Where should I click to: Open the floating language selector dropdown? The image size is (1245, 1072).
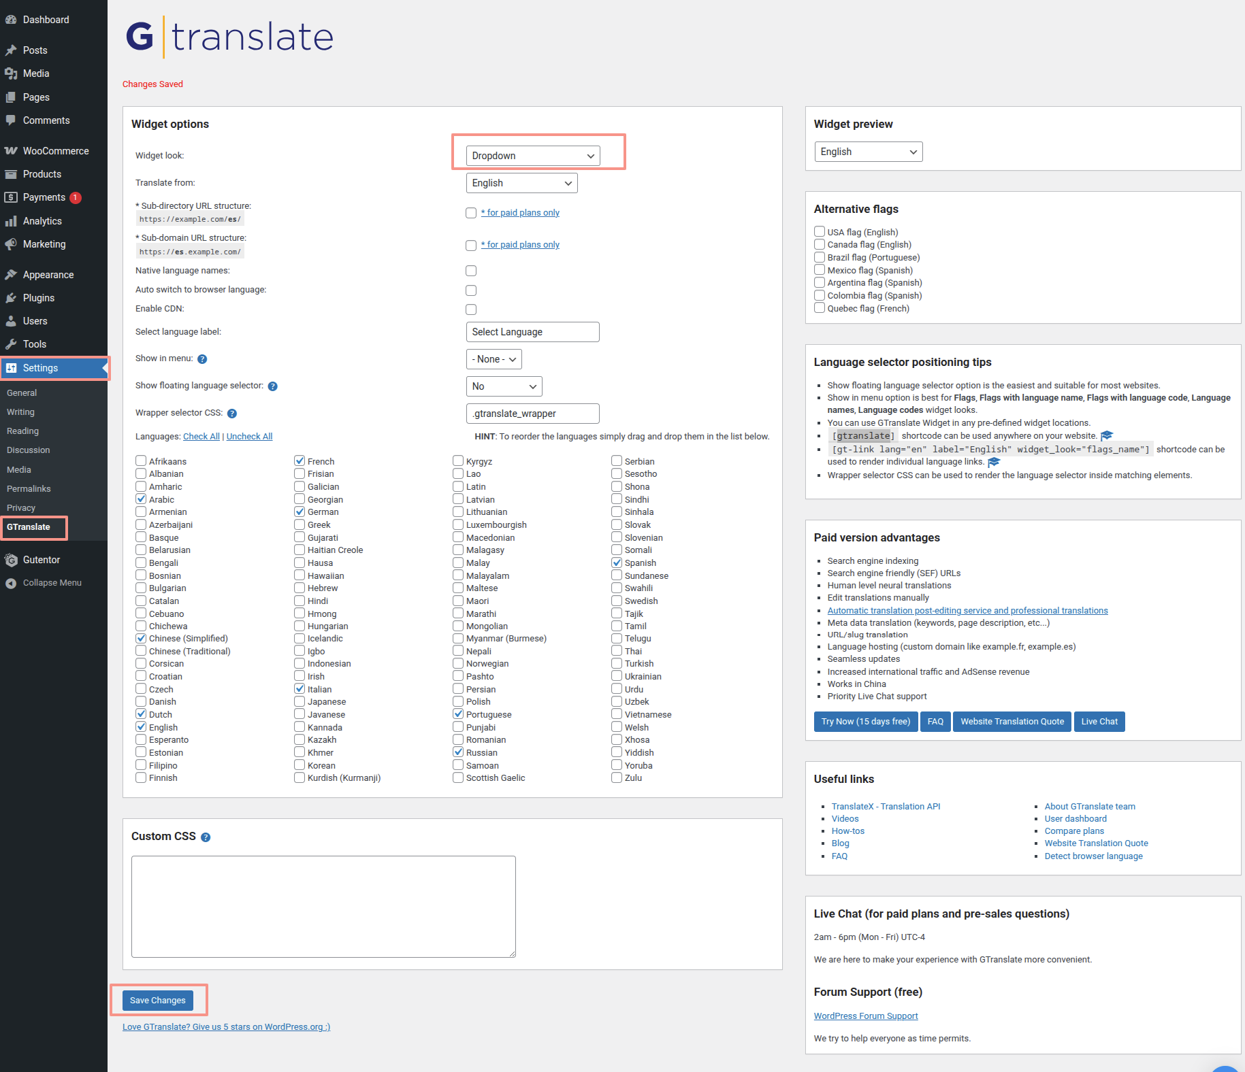(504, 386)
